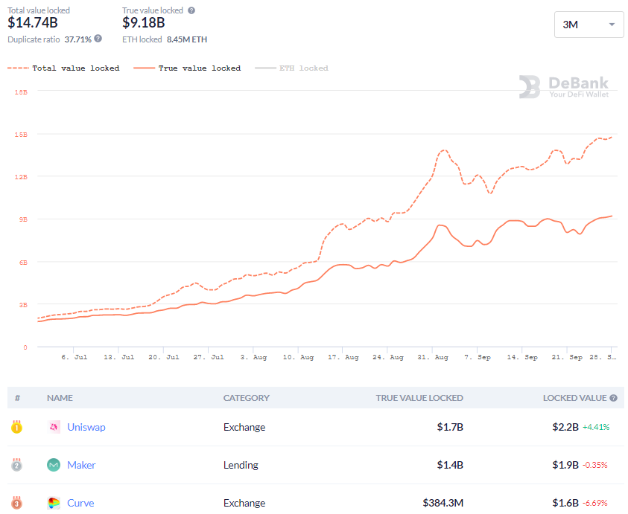Click the Uniswap unicorn logo icon
Image resolution: width=628 pixels, height=514 pixels.
click(x=54, y=427)
